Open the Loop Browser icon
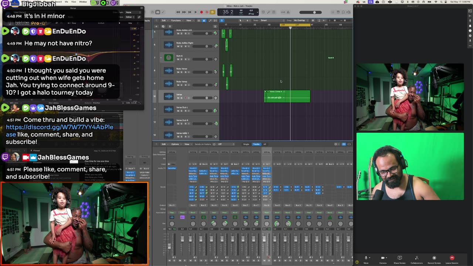 click(x=343, y=12)
